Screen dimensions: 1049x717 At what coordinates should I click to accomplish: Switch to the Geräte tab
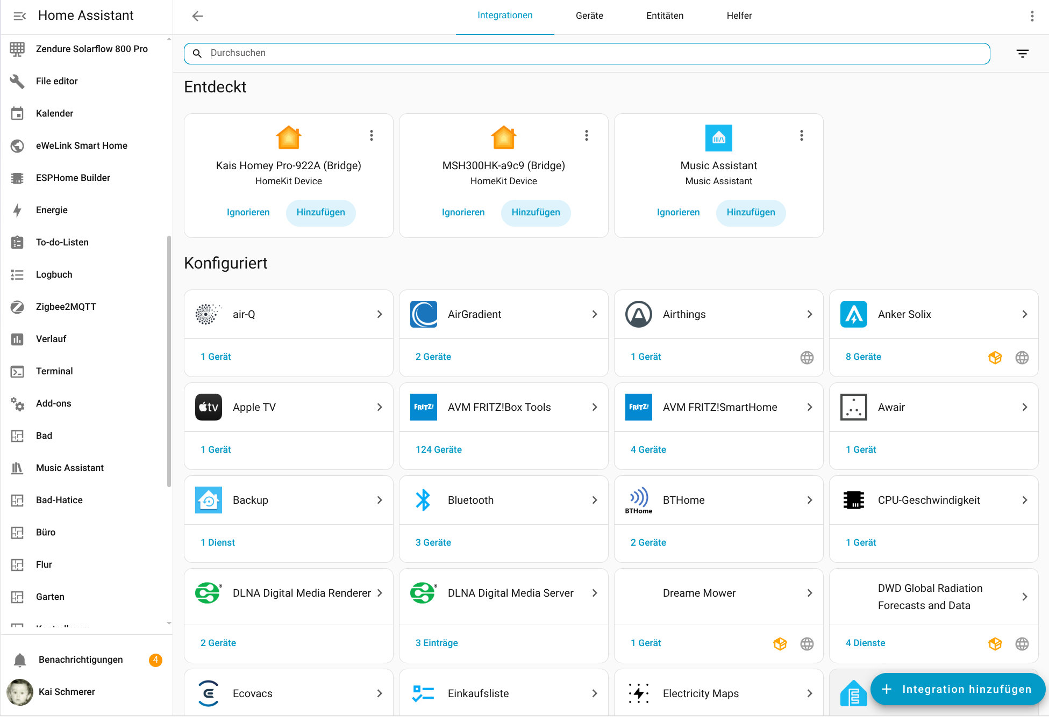(589, 16)
